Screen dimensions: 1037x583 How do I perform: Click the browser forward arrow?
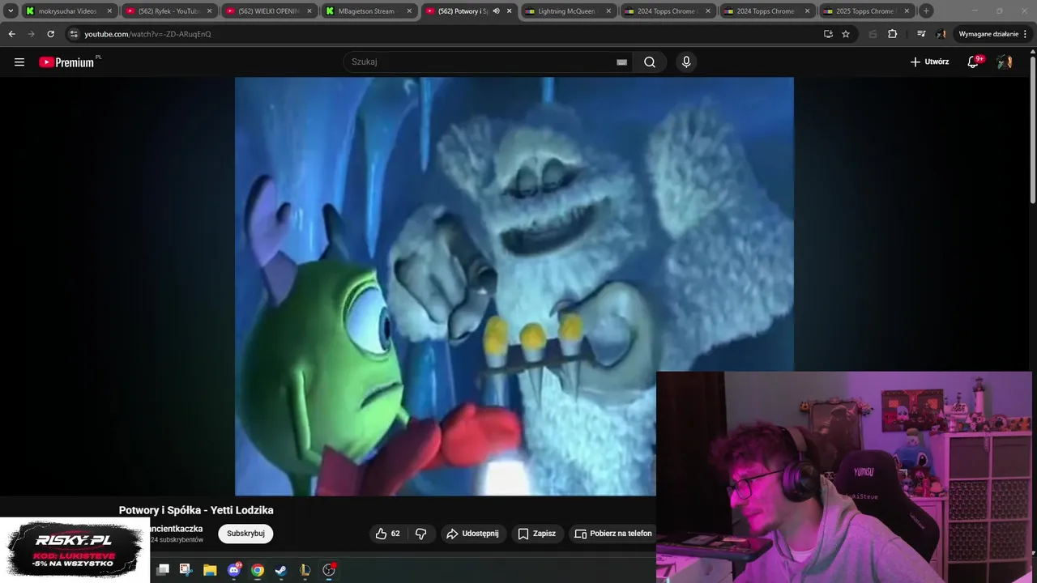[x=31, y=34]
